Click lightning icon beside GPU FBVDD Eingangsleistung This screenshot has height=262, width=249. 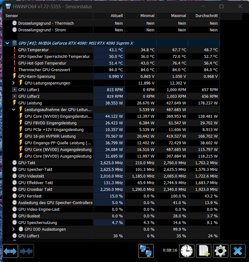tap(21, 123)
